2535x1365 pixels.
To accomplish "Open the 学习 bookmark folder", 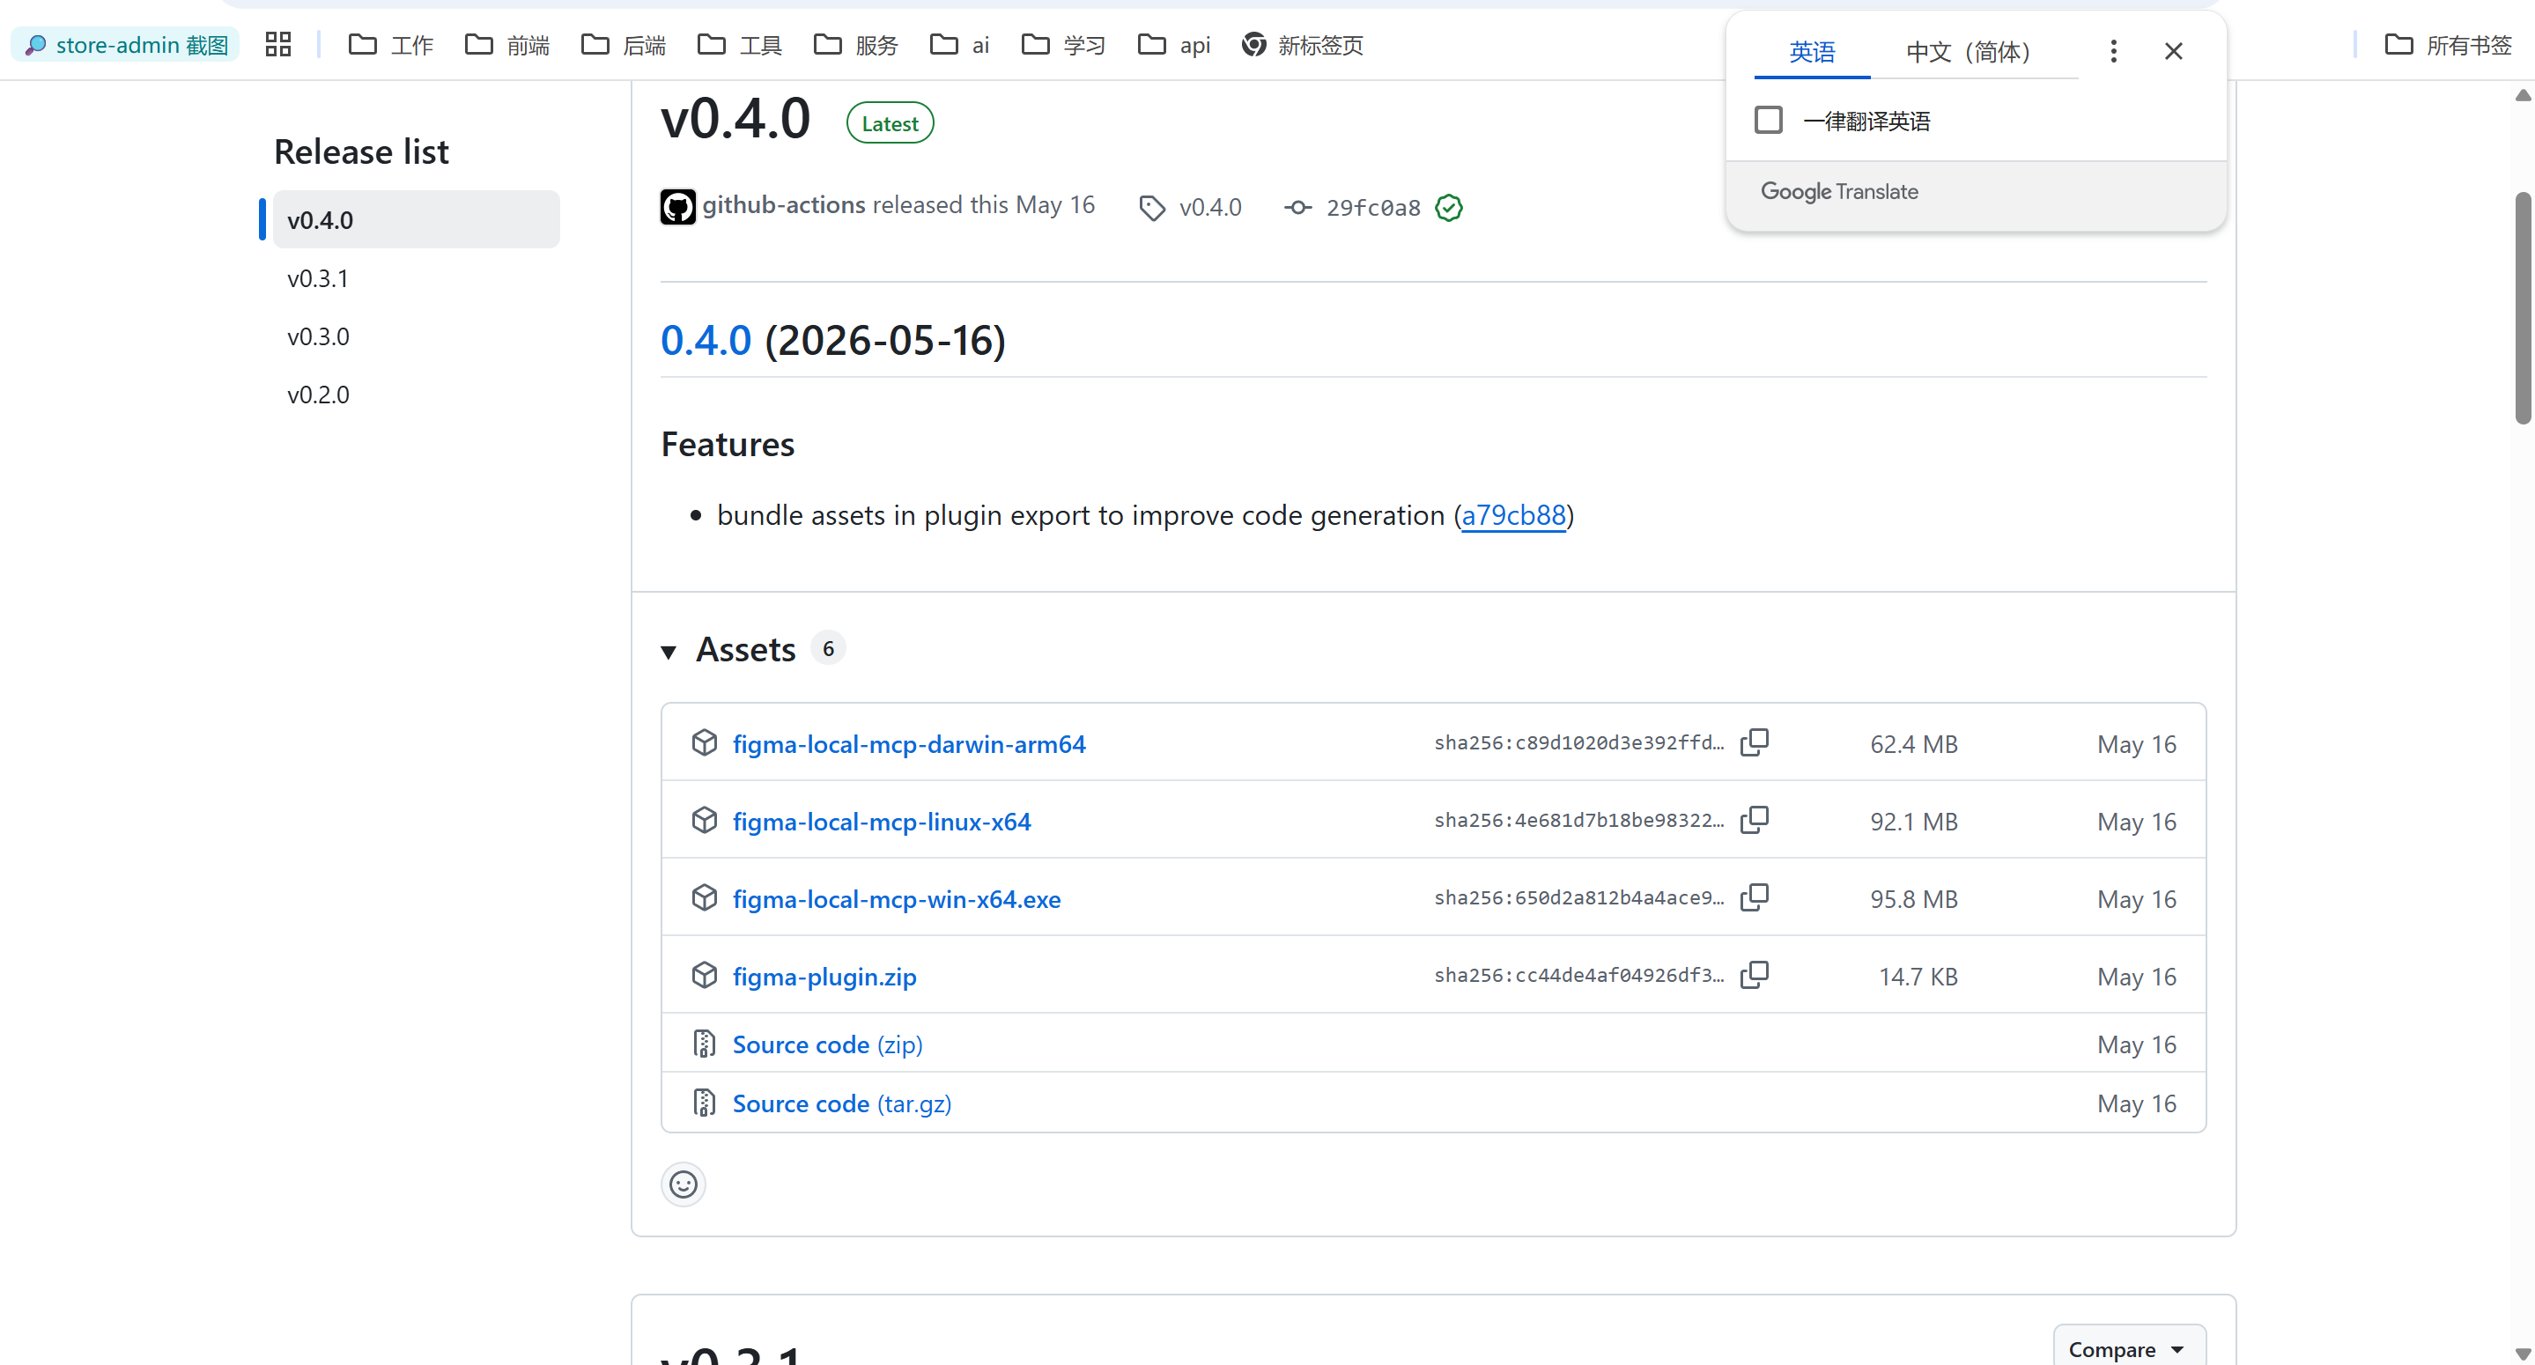I will click(1063, 44).
